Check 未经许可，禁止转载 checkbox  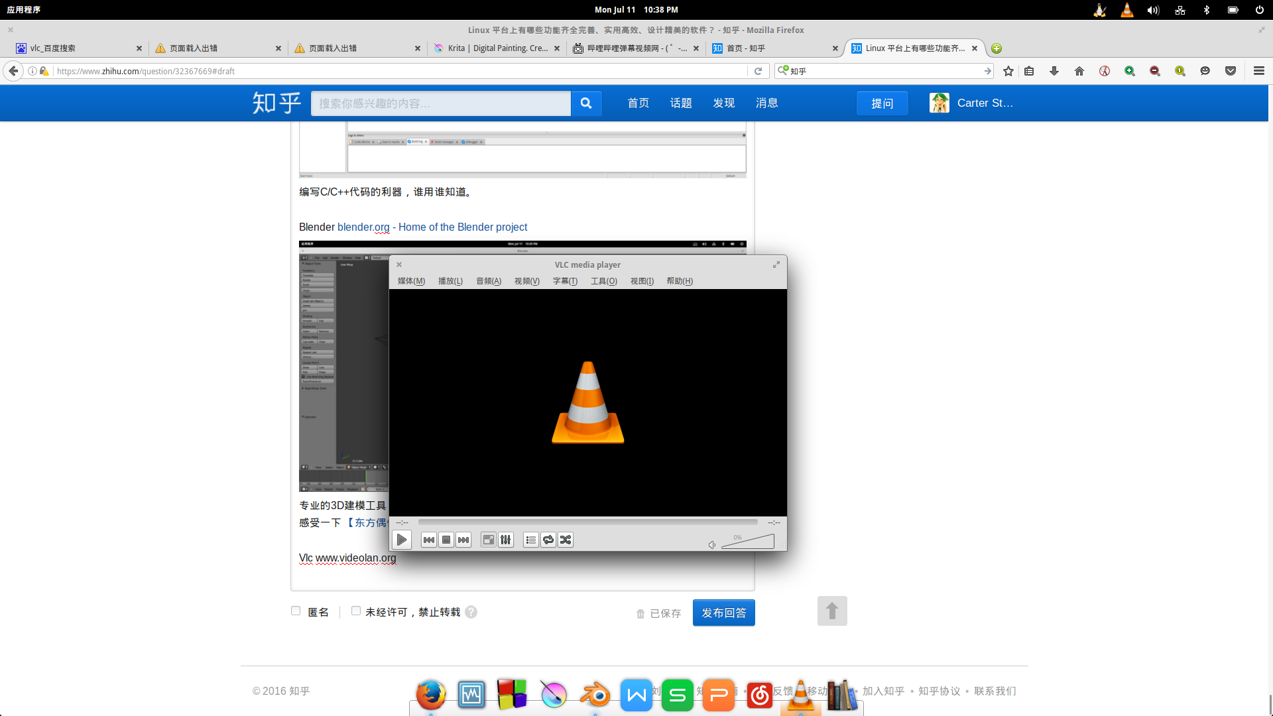point(356,611)
